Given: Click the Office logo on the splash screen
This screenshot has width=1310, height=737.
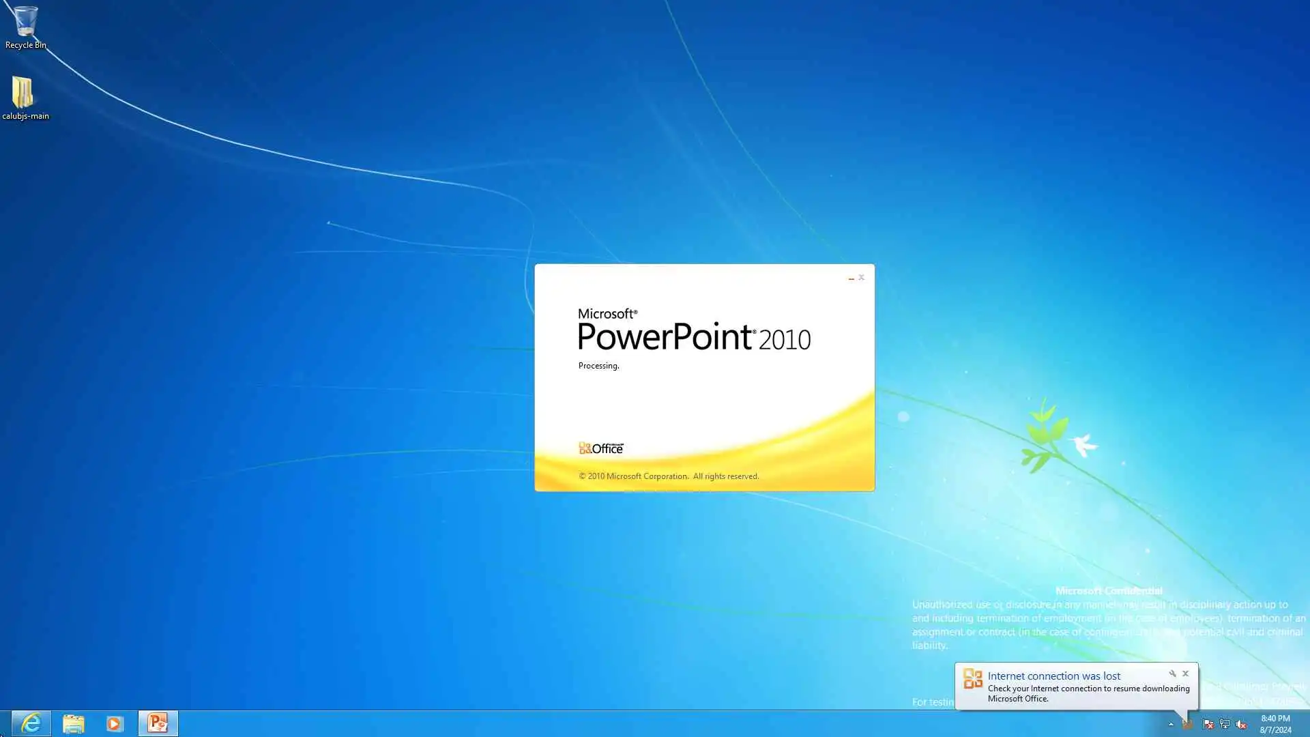Looking at the screenshot, I should click(601, 448).
